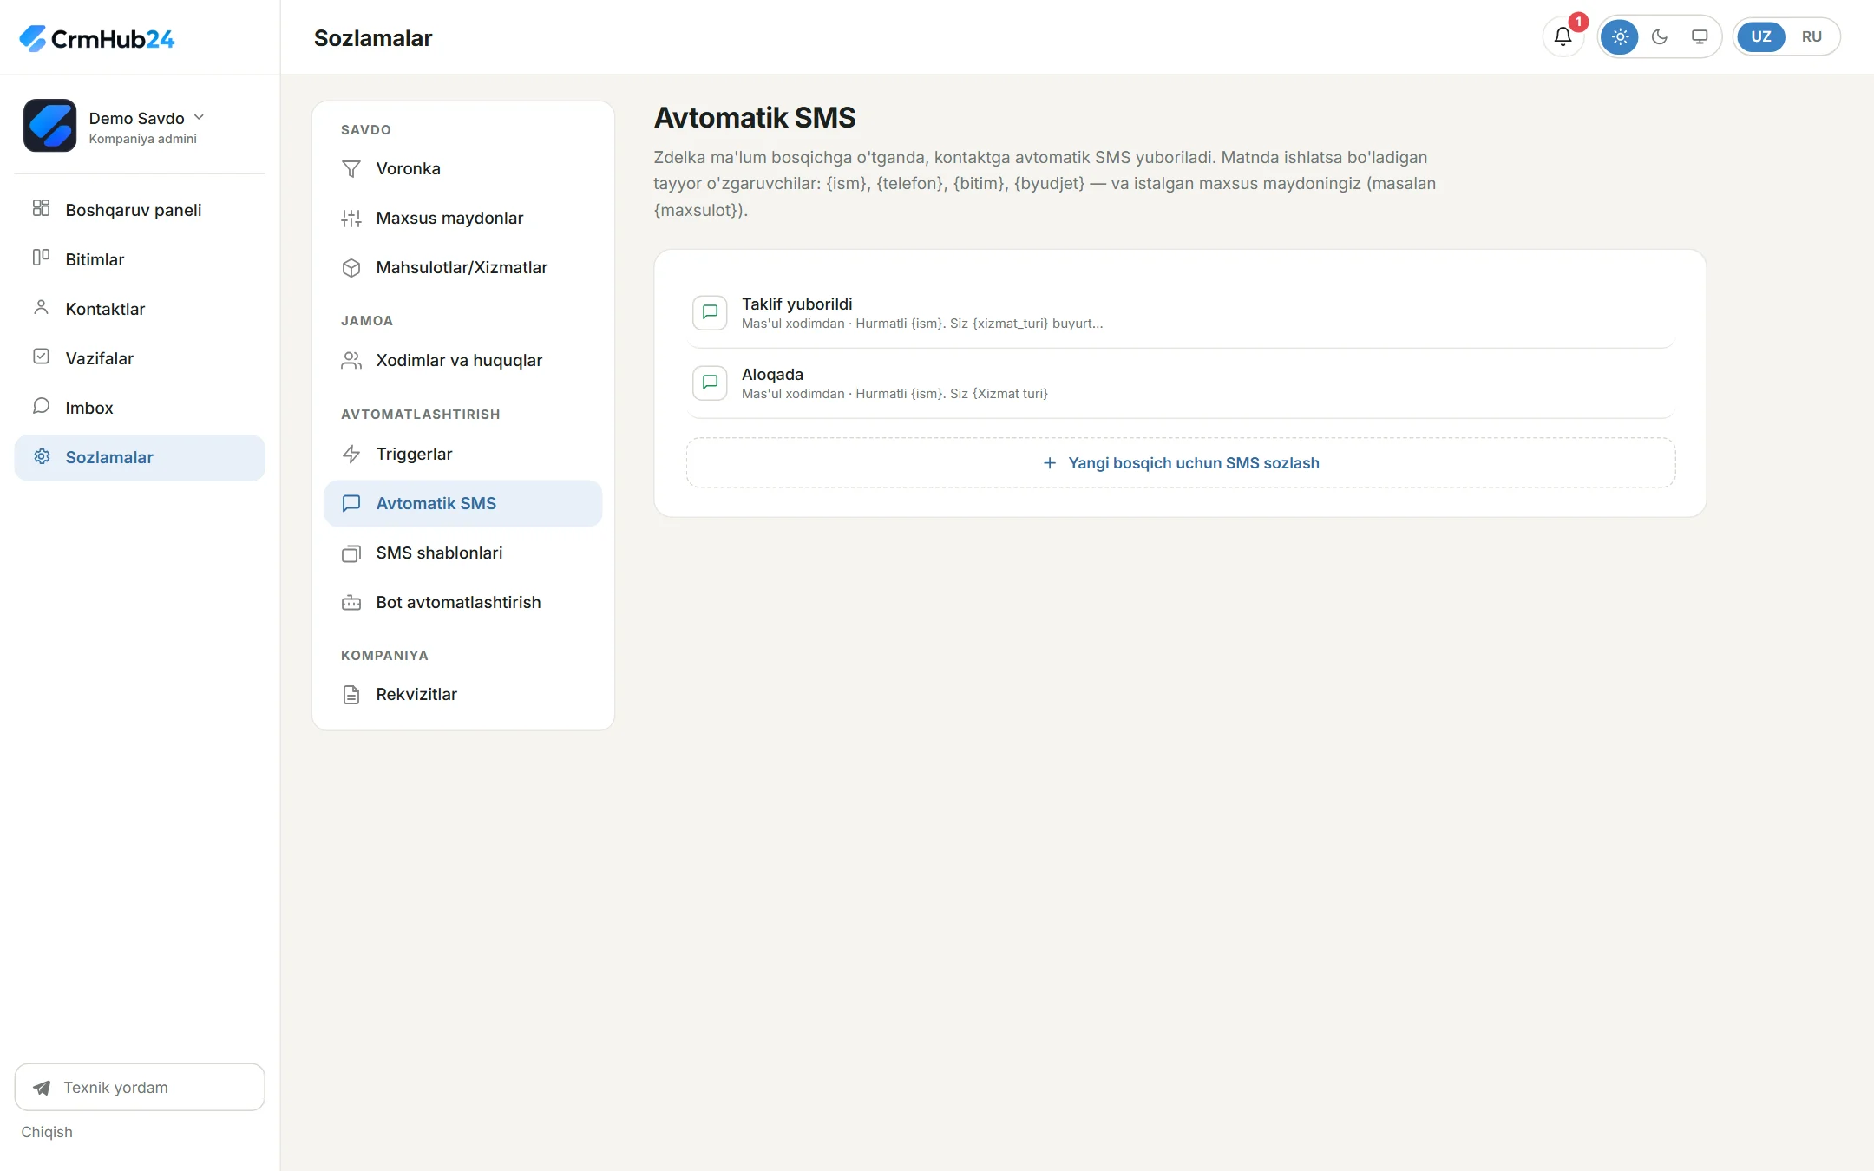Select UZ language
This screenshot has height=1171, width=1874.
click(x=1760, y=36)
